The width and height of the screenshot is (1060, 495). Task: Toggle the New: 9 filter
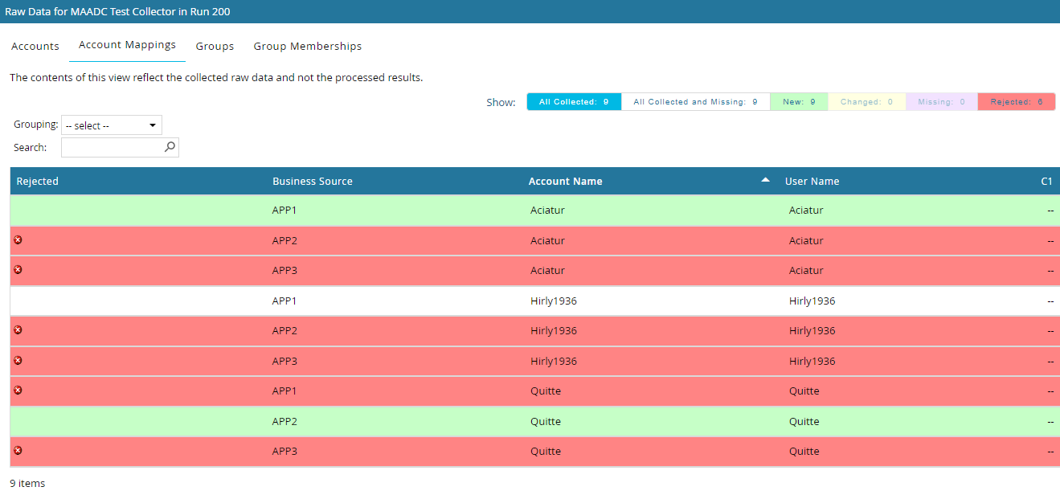[798, 102]
